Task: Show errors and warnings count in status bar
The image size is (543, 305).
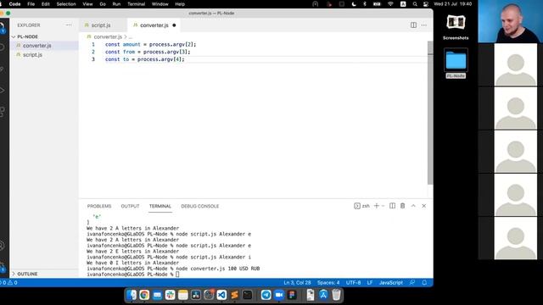Action: coord(9,282)
